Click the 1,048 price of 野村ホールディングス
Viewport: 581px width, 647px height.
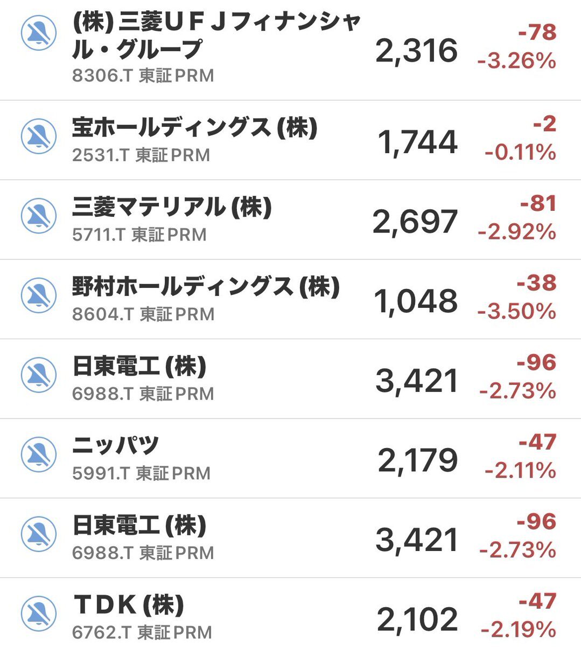(416, 301)
